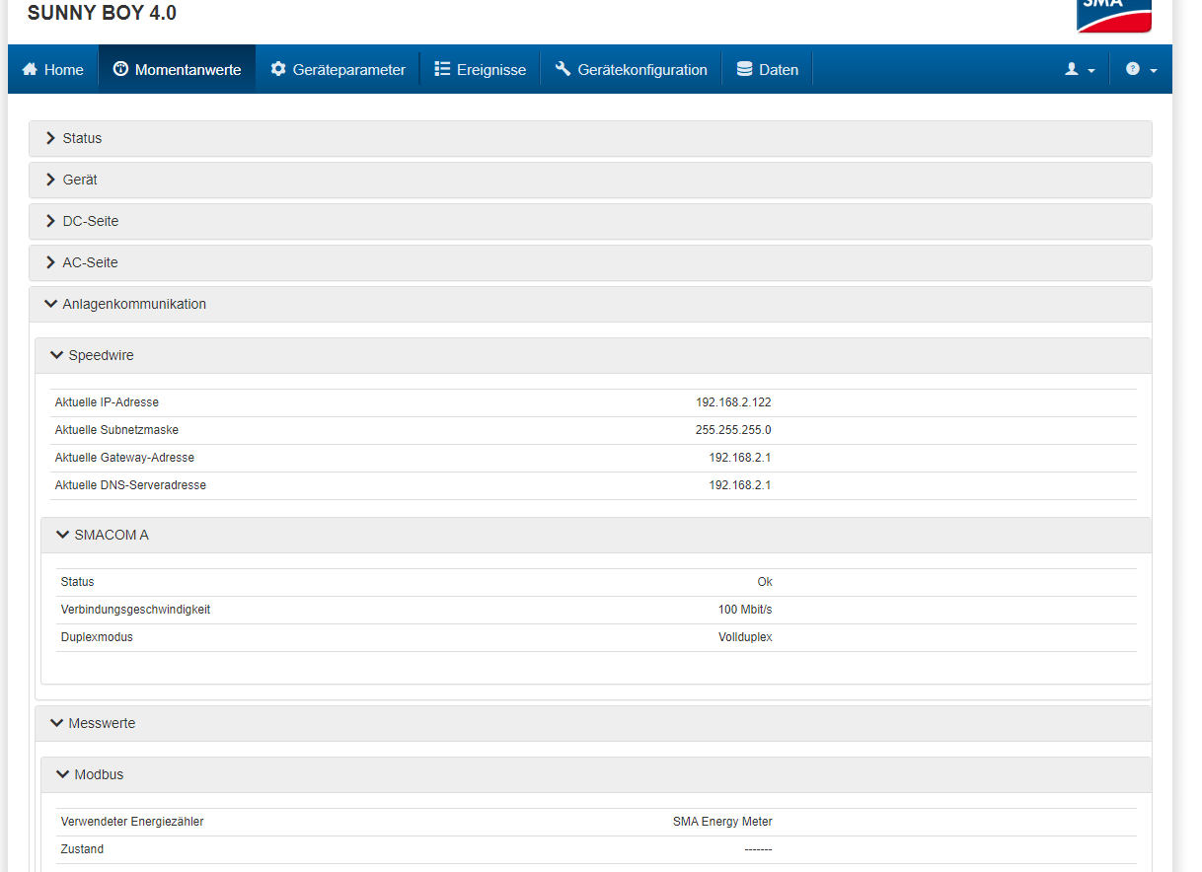Expand the AC-Seite section chevron

tap(50, 262)
